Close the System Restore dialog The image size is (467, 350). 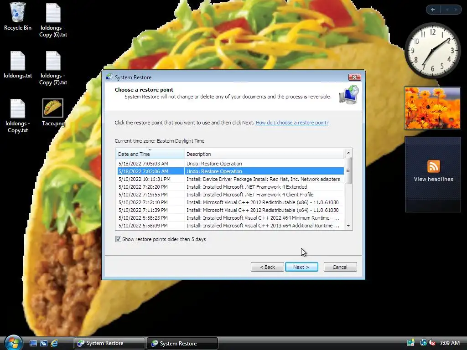(354, 77)
